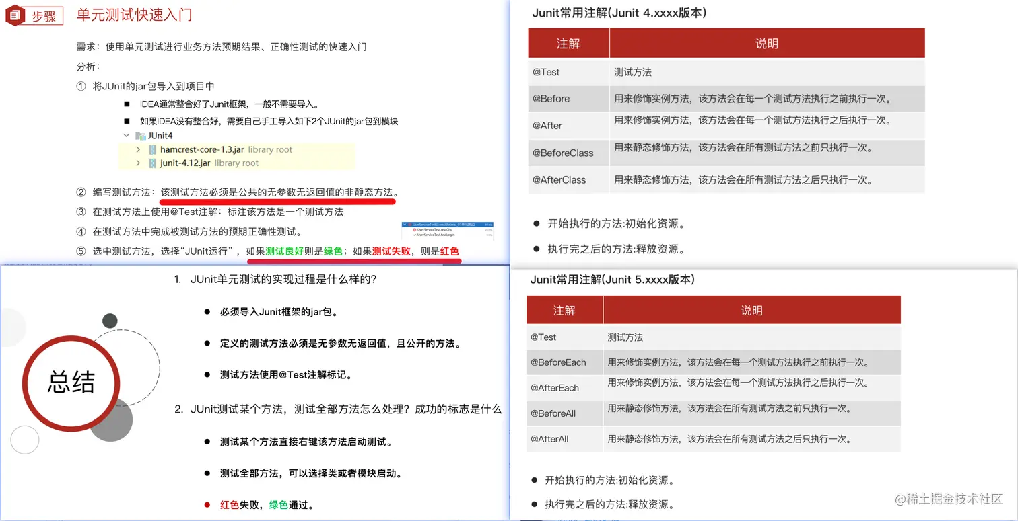Click the red text 测试失败

(391, 251)
